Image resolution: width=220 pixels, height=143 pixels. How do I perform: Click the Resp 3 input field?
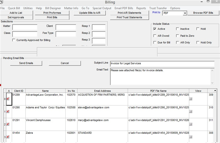[x=99, y=41]
